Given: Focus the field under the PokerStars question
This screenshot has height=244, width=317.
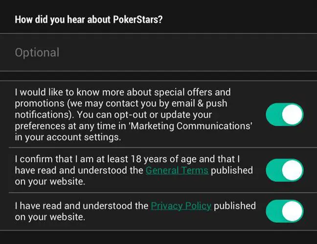Looking at the screenshot, I should 147,52.
